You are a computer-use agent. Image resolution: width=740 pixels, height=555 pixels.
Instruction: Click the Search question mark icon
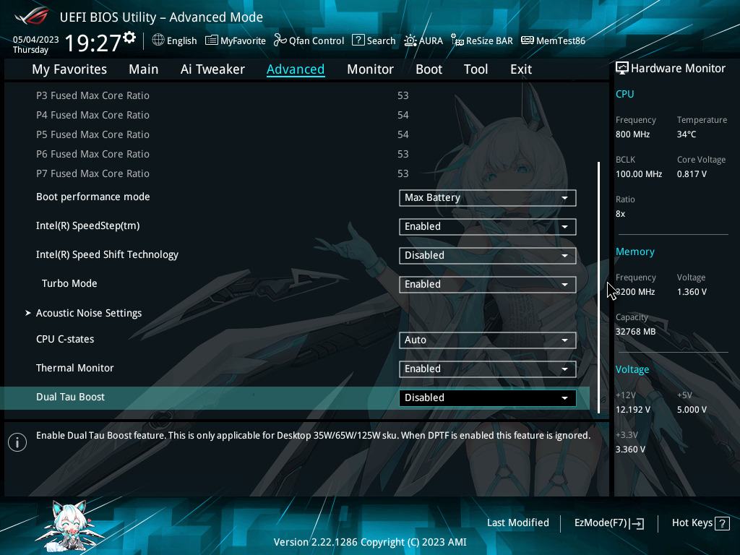click(358, 40)
